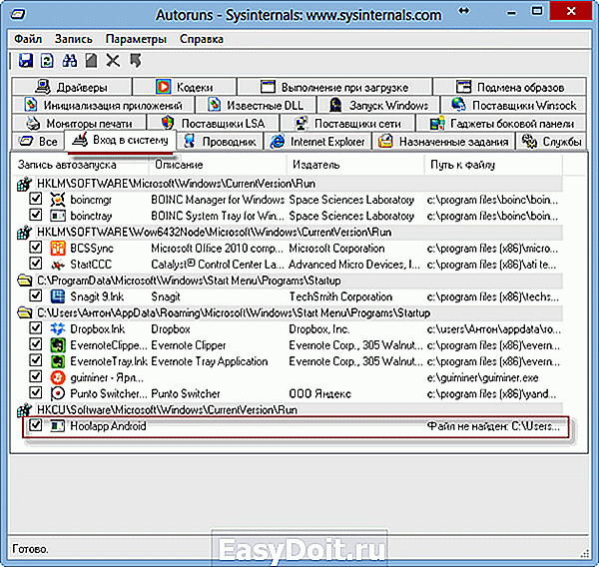The height and width of the screenshot is (567, 599).
Task: Uncheck the boincmgr autorun entry
Action: click(36, 199)
